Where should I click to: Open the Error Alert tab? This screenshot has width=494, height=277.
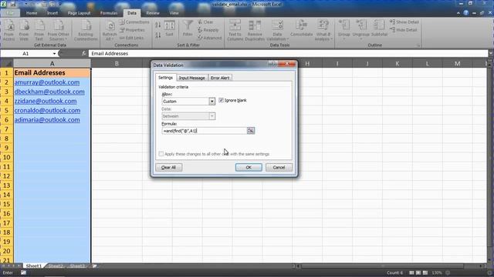click(220, 78)
